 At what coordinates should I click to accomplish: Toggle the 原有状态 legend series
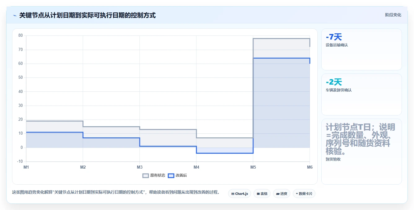(x=154, y=175)
